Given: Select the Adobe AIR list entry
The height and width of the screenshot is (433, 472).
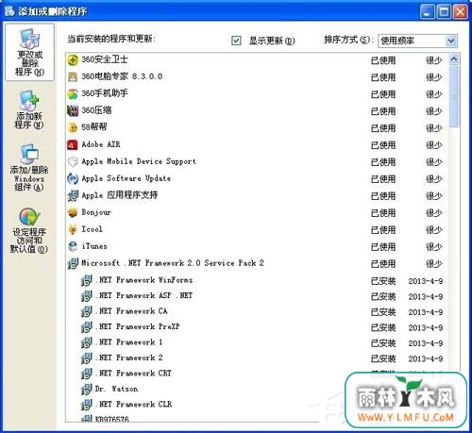Looking at the screenshot, I should point(256,144).
